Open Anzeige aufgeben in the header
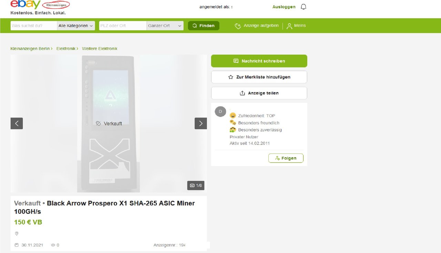The height and width of the screenshot is (253, 441). pos(257,26)
